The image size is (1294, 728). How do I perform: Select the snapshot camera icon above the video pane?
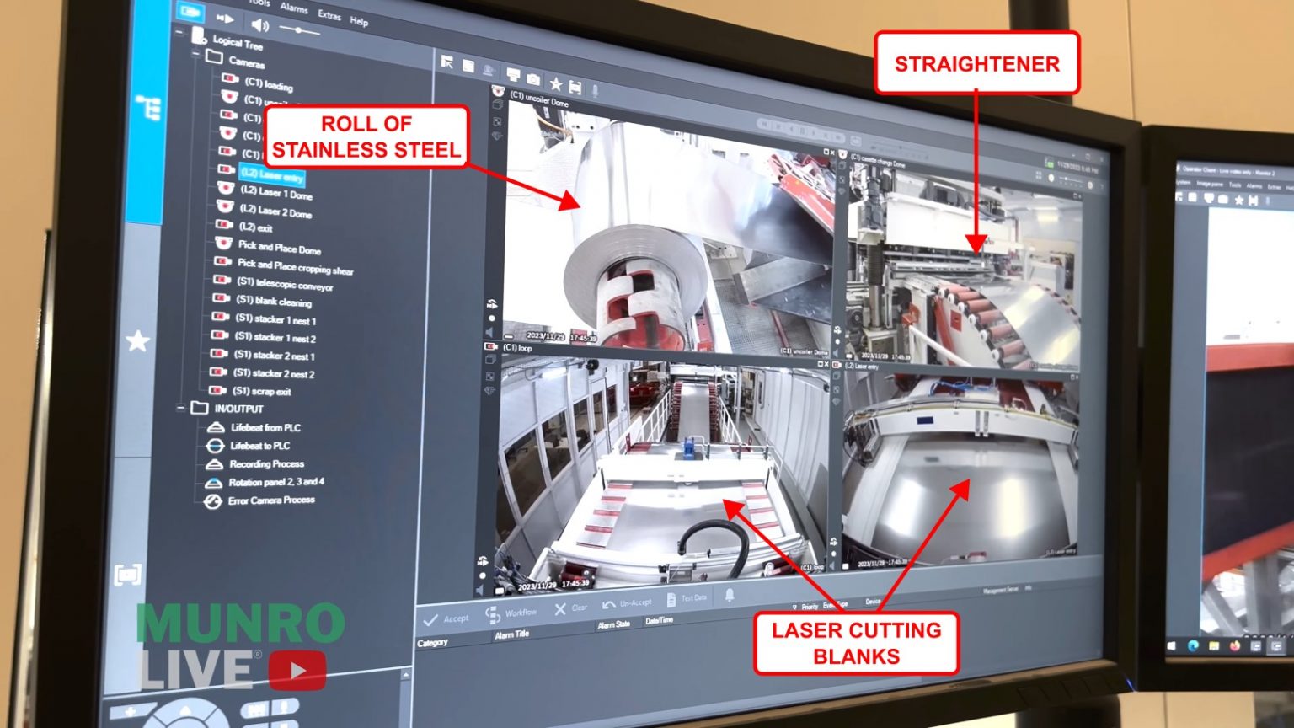coord(533,79)
